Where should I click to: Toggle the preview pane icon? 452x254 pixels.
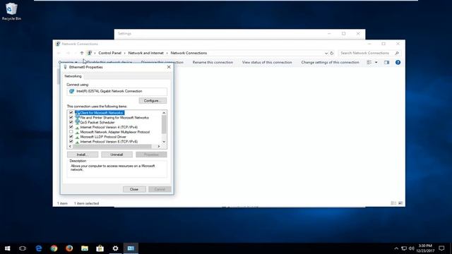[386, 62]
